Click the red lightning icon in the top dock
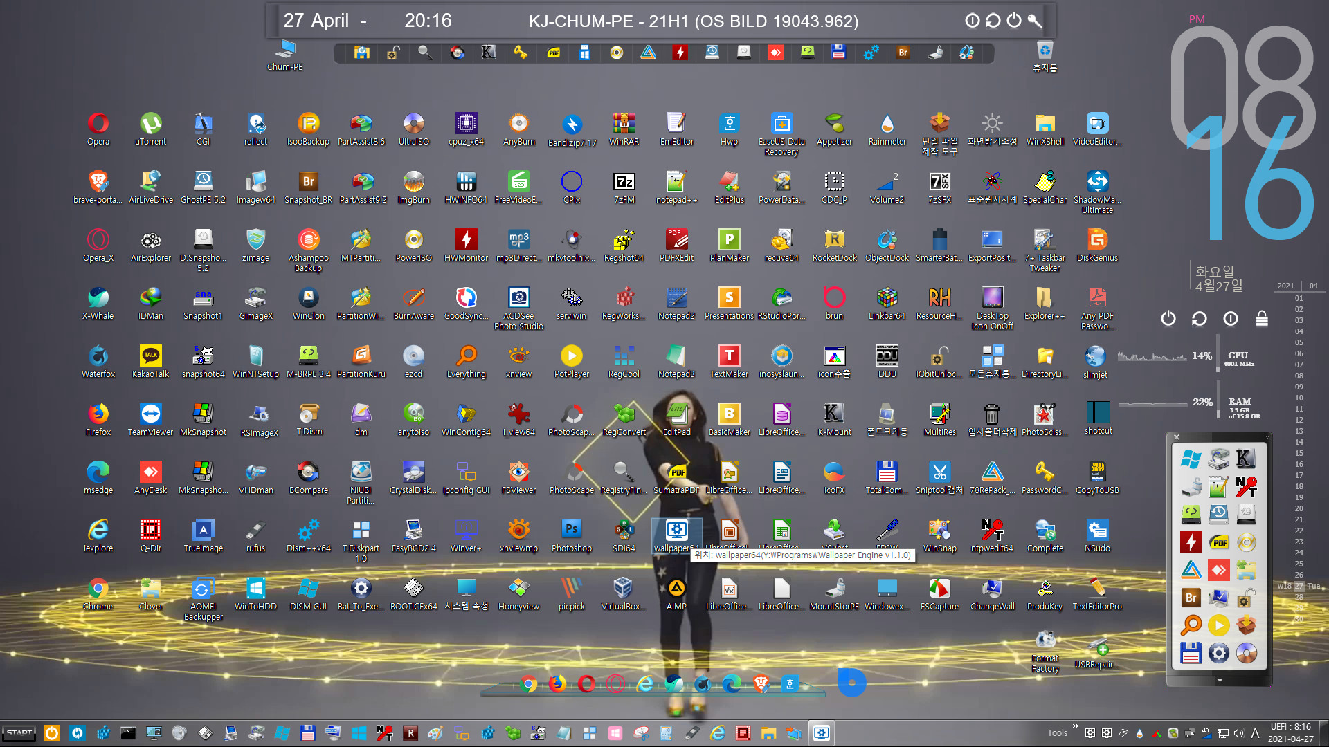This screenshot has height=747, width=1329. [680, 53]
